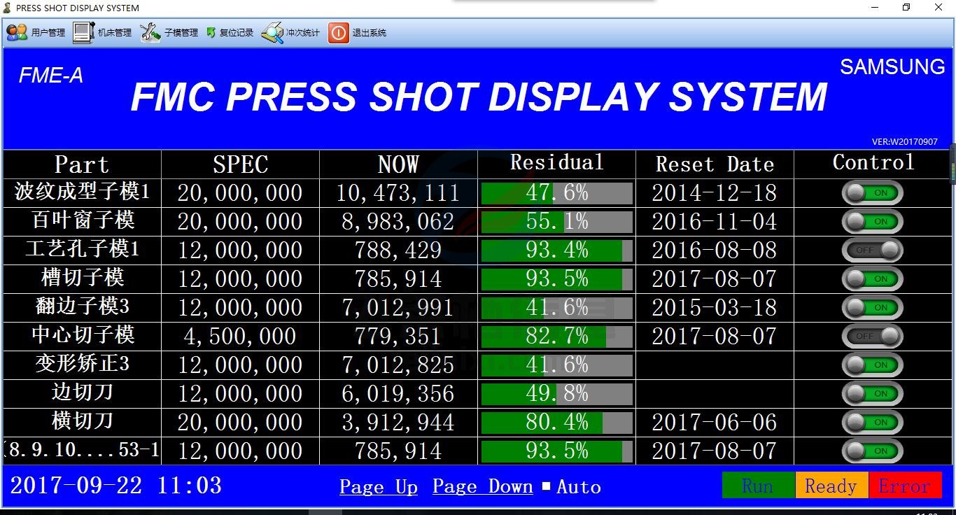
Task: Toggle control switch for 槽切子模
Action: 872,279
